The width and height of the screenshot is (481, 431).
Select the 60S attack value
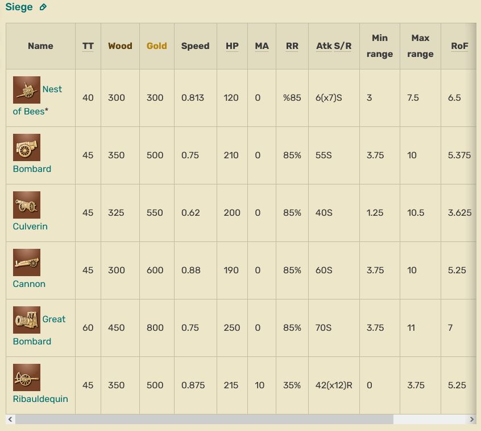(x=324, y=270)
